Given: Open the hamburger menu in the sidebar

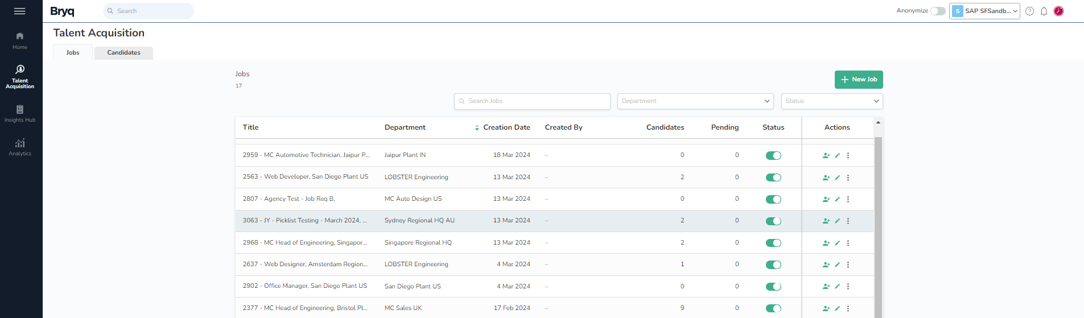Looking at the screenshot, I should point(19,11).
